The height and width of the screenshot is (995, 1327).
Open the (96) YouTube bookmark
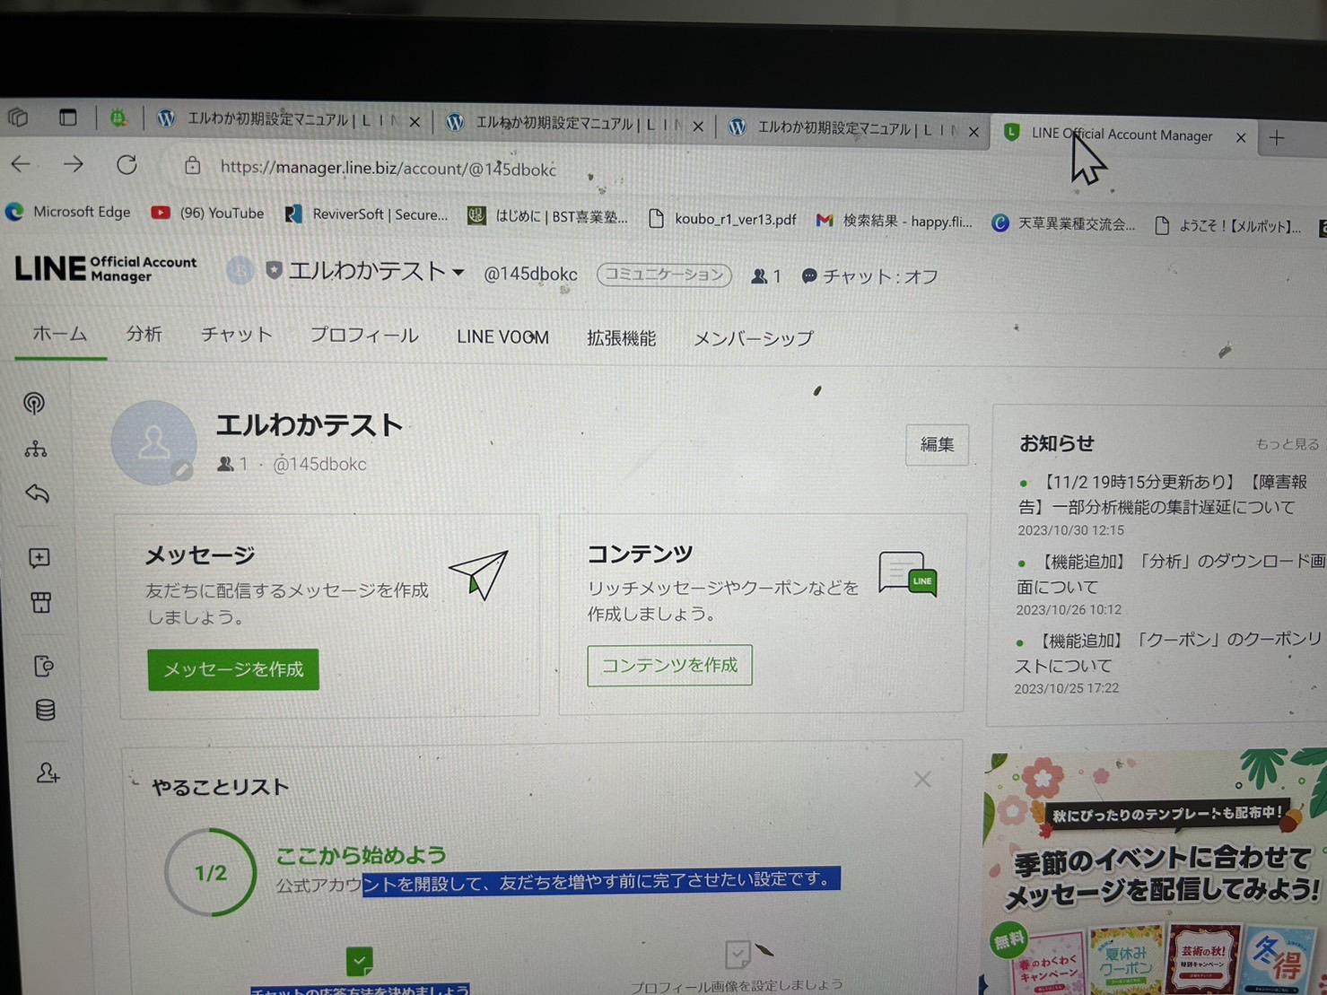click(208, 213)
